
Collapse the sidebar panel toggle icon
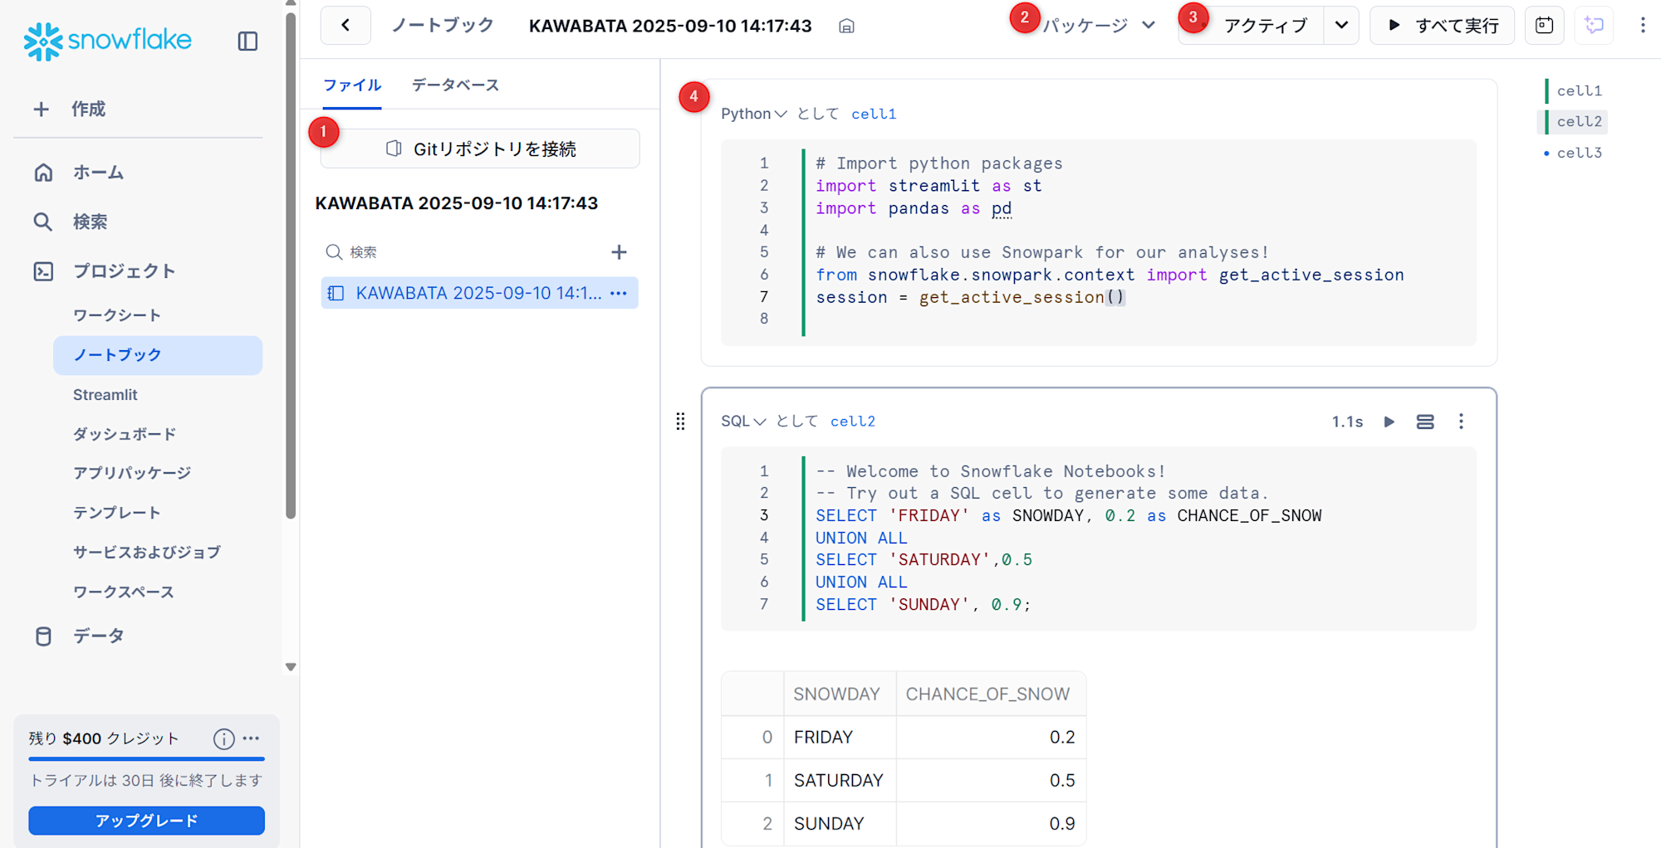tap(247, 41)
